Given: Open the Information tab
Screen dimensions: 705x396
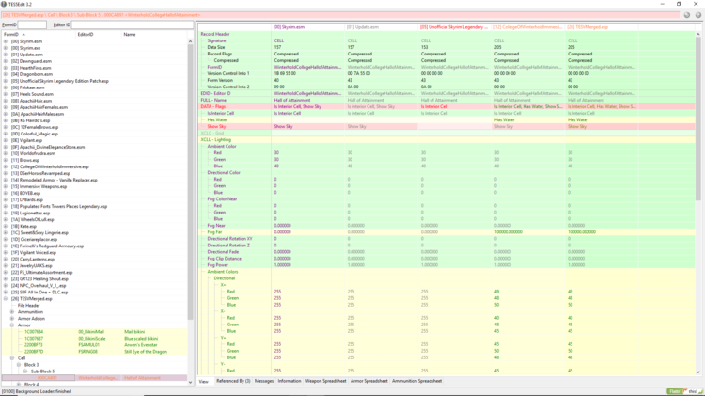Looking at the screenshot, I should 290,381.
